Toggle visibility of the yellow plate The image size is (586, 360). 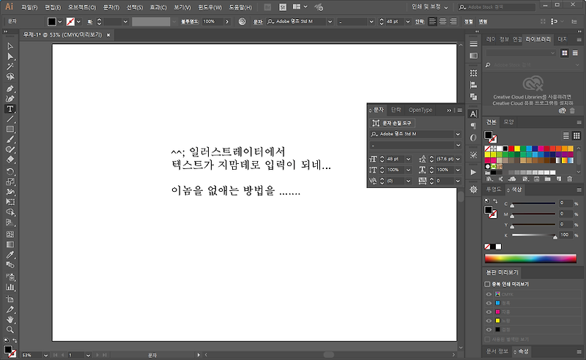pyautogui.click(x=489, y=320)
